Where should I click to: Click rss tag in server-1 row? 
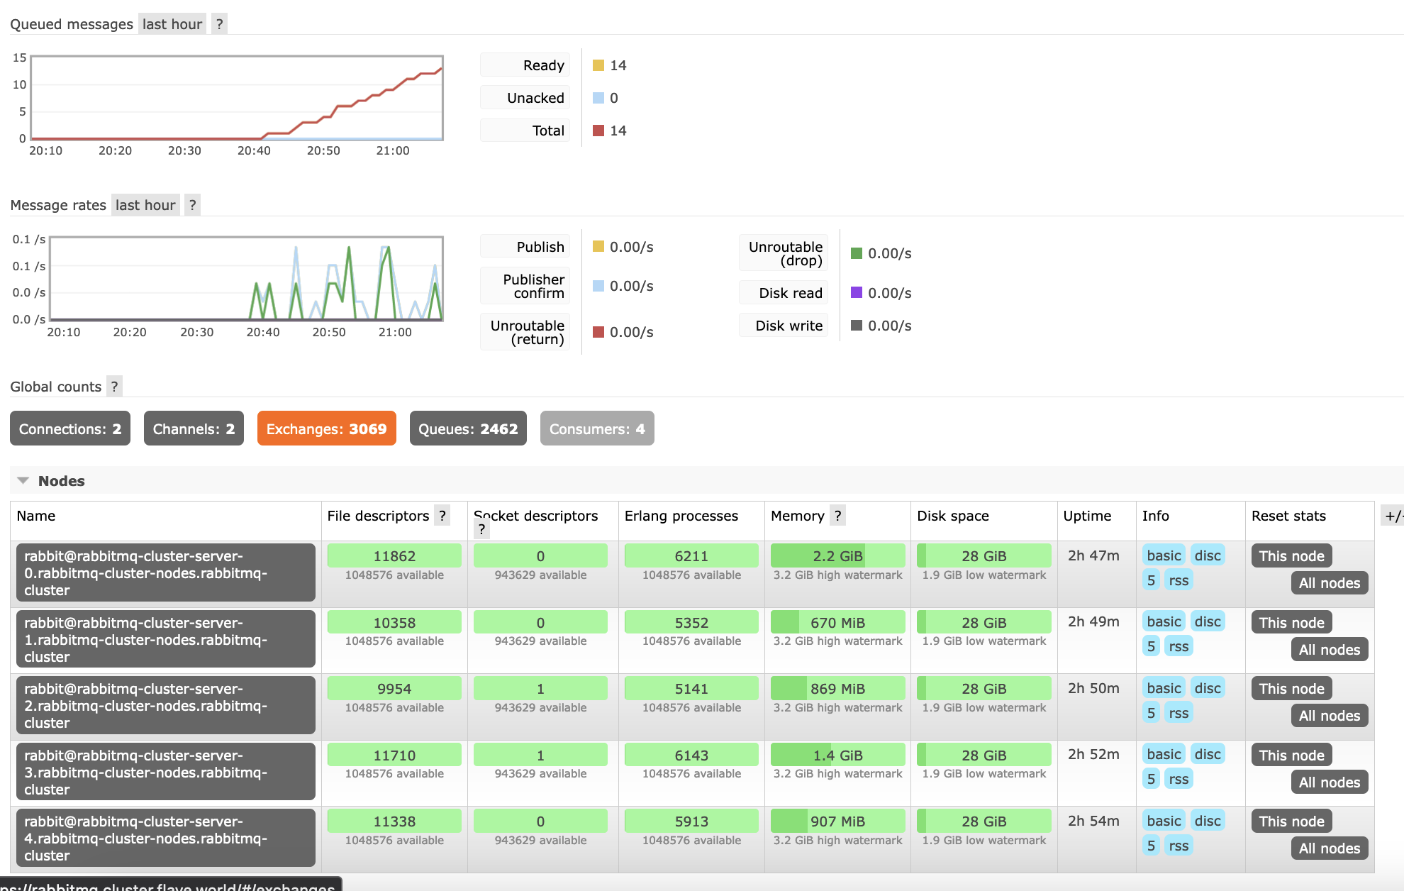(x=1179, y=646)
